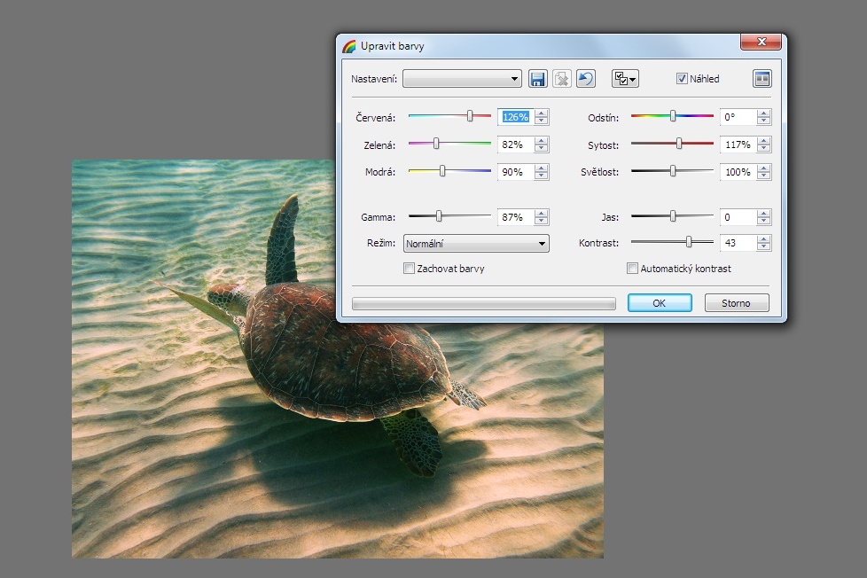Open the checkmark options dropdown button
867x578 pixels.
pos(625,79)
